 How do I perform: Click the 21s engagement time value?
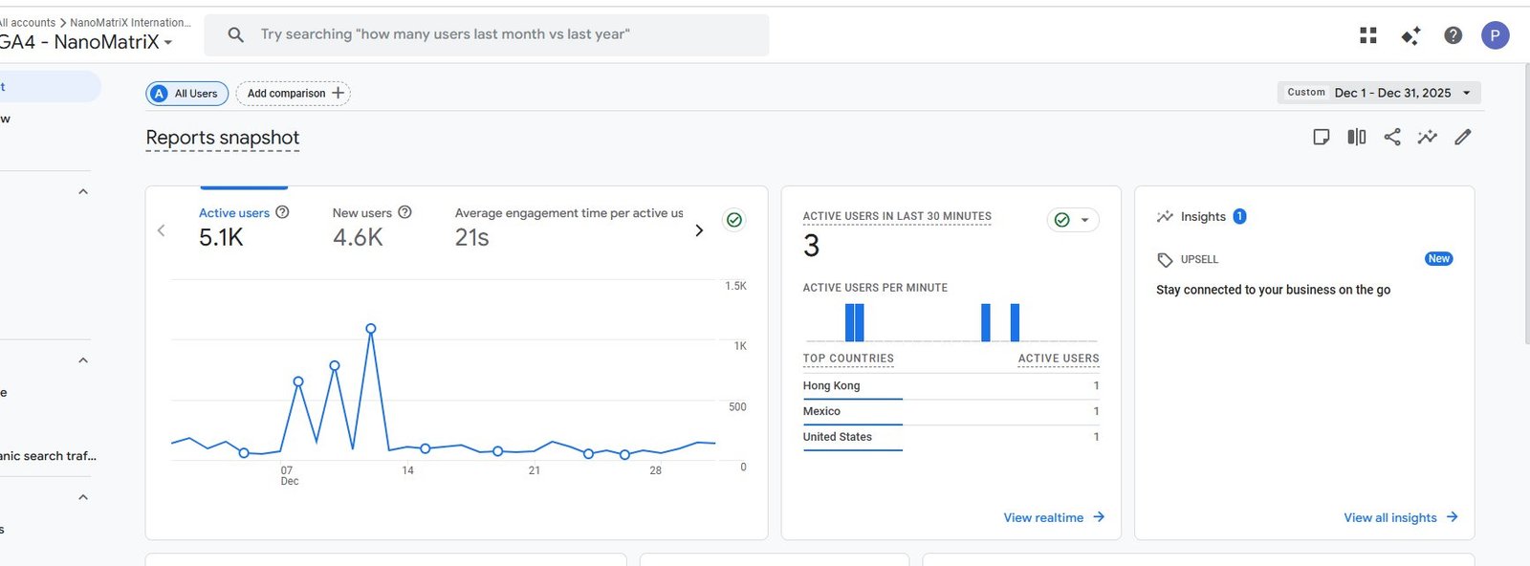[x=471, y=237]
